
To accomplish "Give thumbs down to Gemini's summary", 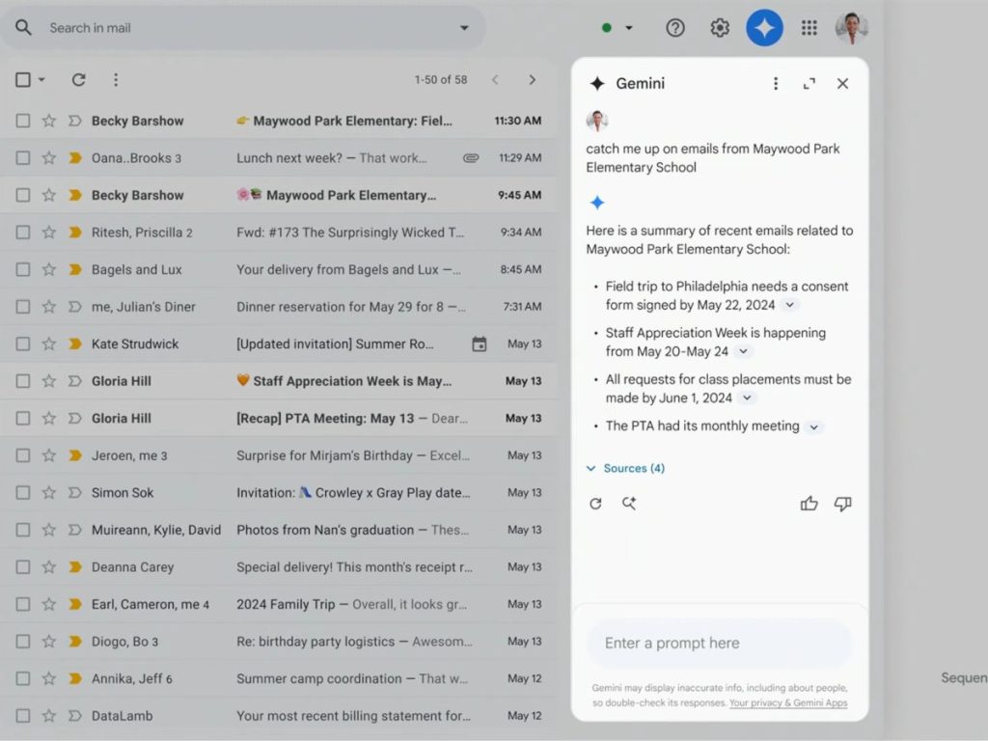I will click(x=842, y=503).
